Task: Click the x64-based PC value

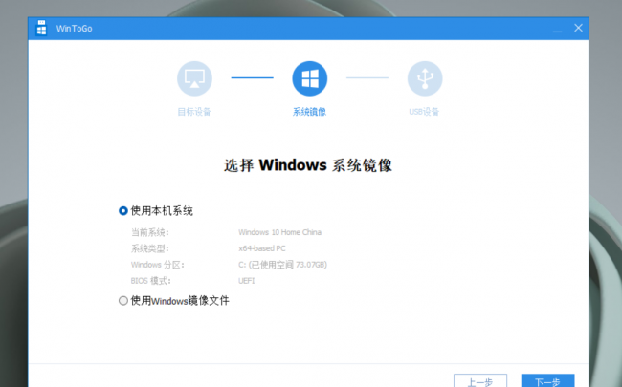Action: (x=262, y=248)
